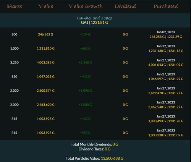Select the Jan 02, 2023 purchase date
This screenshot has height=162, width=191.
coord(166,32)
